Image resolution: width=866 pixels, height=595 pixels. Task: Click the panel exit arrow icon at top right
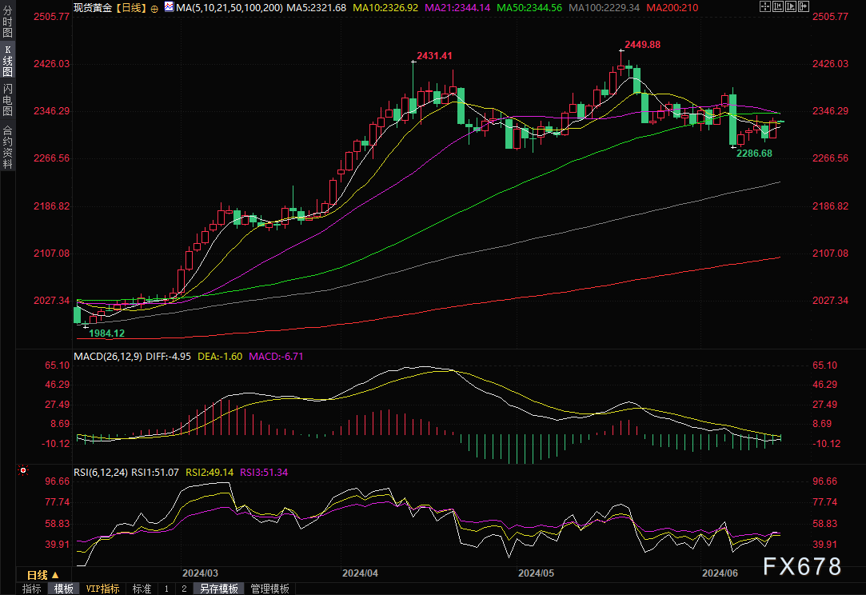[x=804, y=6]
